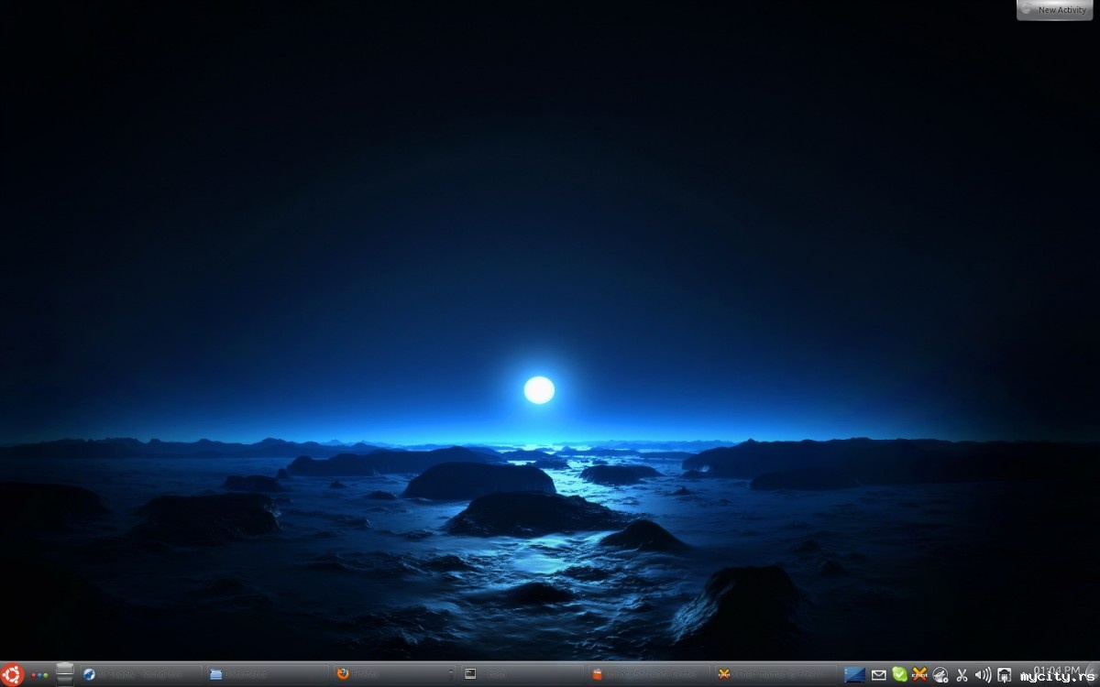The height and width of the screenshot is (687, 1100).
Task: Open the Ubuntu application launcher
Action: [x=11, y=674]
